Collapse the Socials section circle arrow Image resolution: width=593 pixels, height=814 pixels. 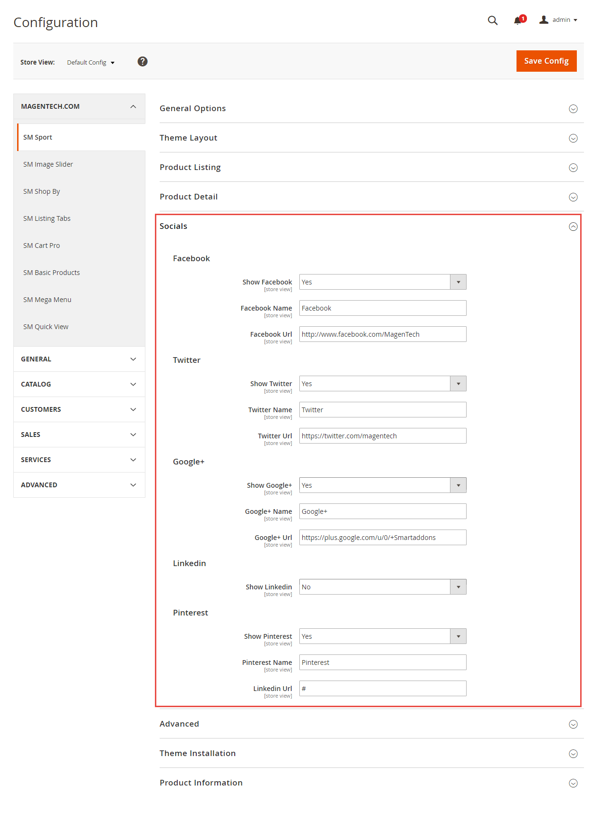pyautogui.click(x=573, y=227)
